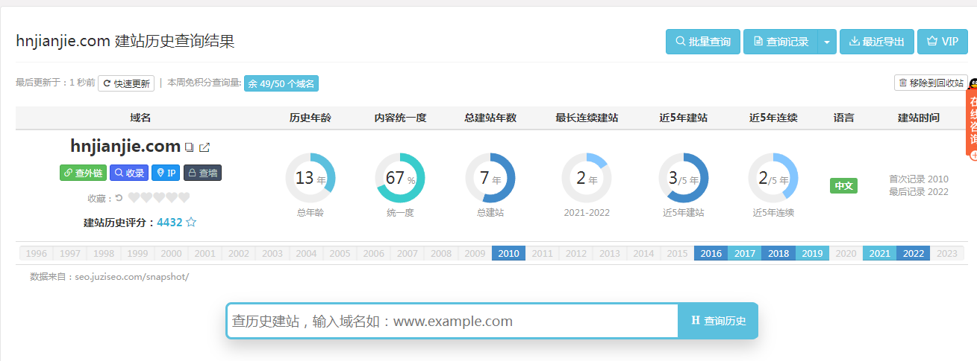The height and width of the screenshot is (361, 977).
Task: Select year 2019 in timeline
Action: click(x=812, y=253)
